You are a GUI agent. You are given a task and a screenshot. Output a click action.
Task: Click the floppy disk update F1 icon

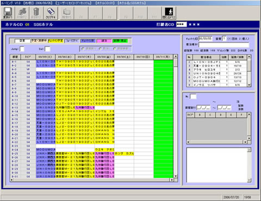[x=8, y=13]
